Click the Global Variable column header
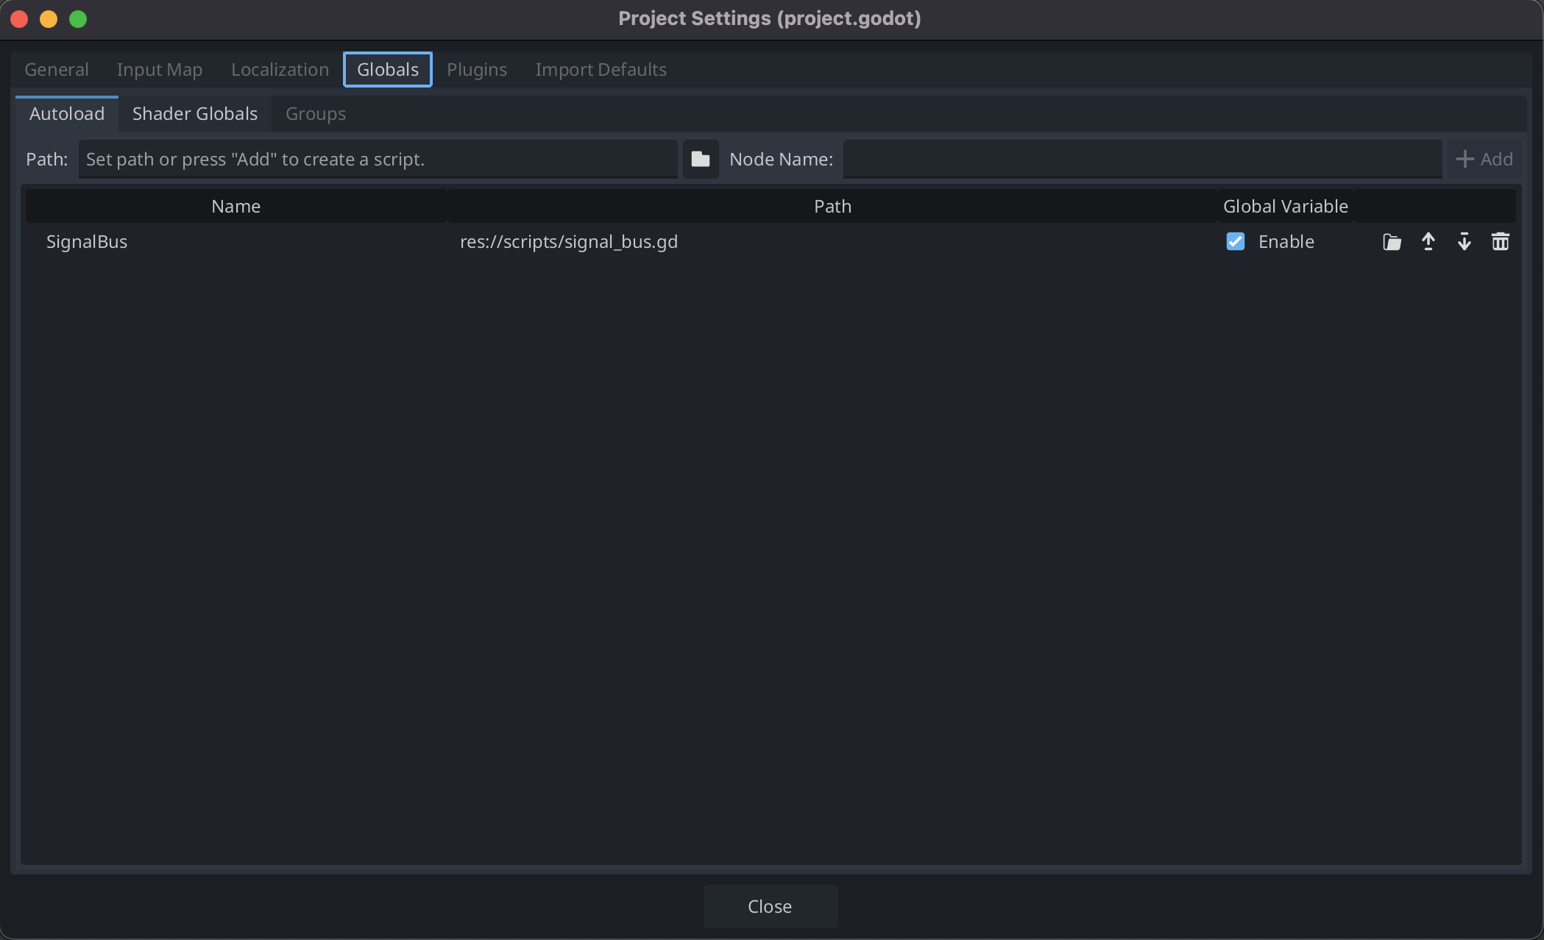The image size is (1544, 940). coord(1285,206)
